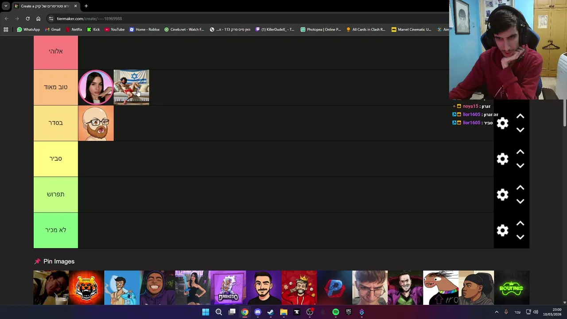Screen dimensions: 567x319
Task: Open the YouTube bookmark
Action: [x=114, y=30]
